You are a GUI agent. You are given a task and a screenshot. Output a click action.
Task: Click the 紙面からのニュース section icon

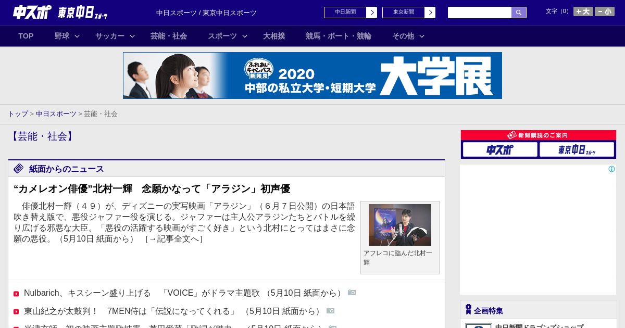point(19,168)
